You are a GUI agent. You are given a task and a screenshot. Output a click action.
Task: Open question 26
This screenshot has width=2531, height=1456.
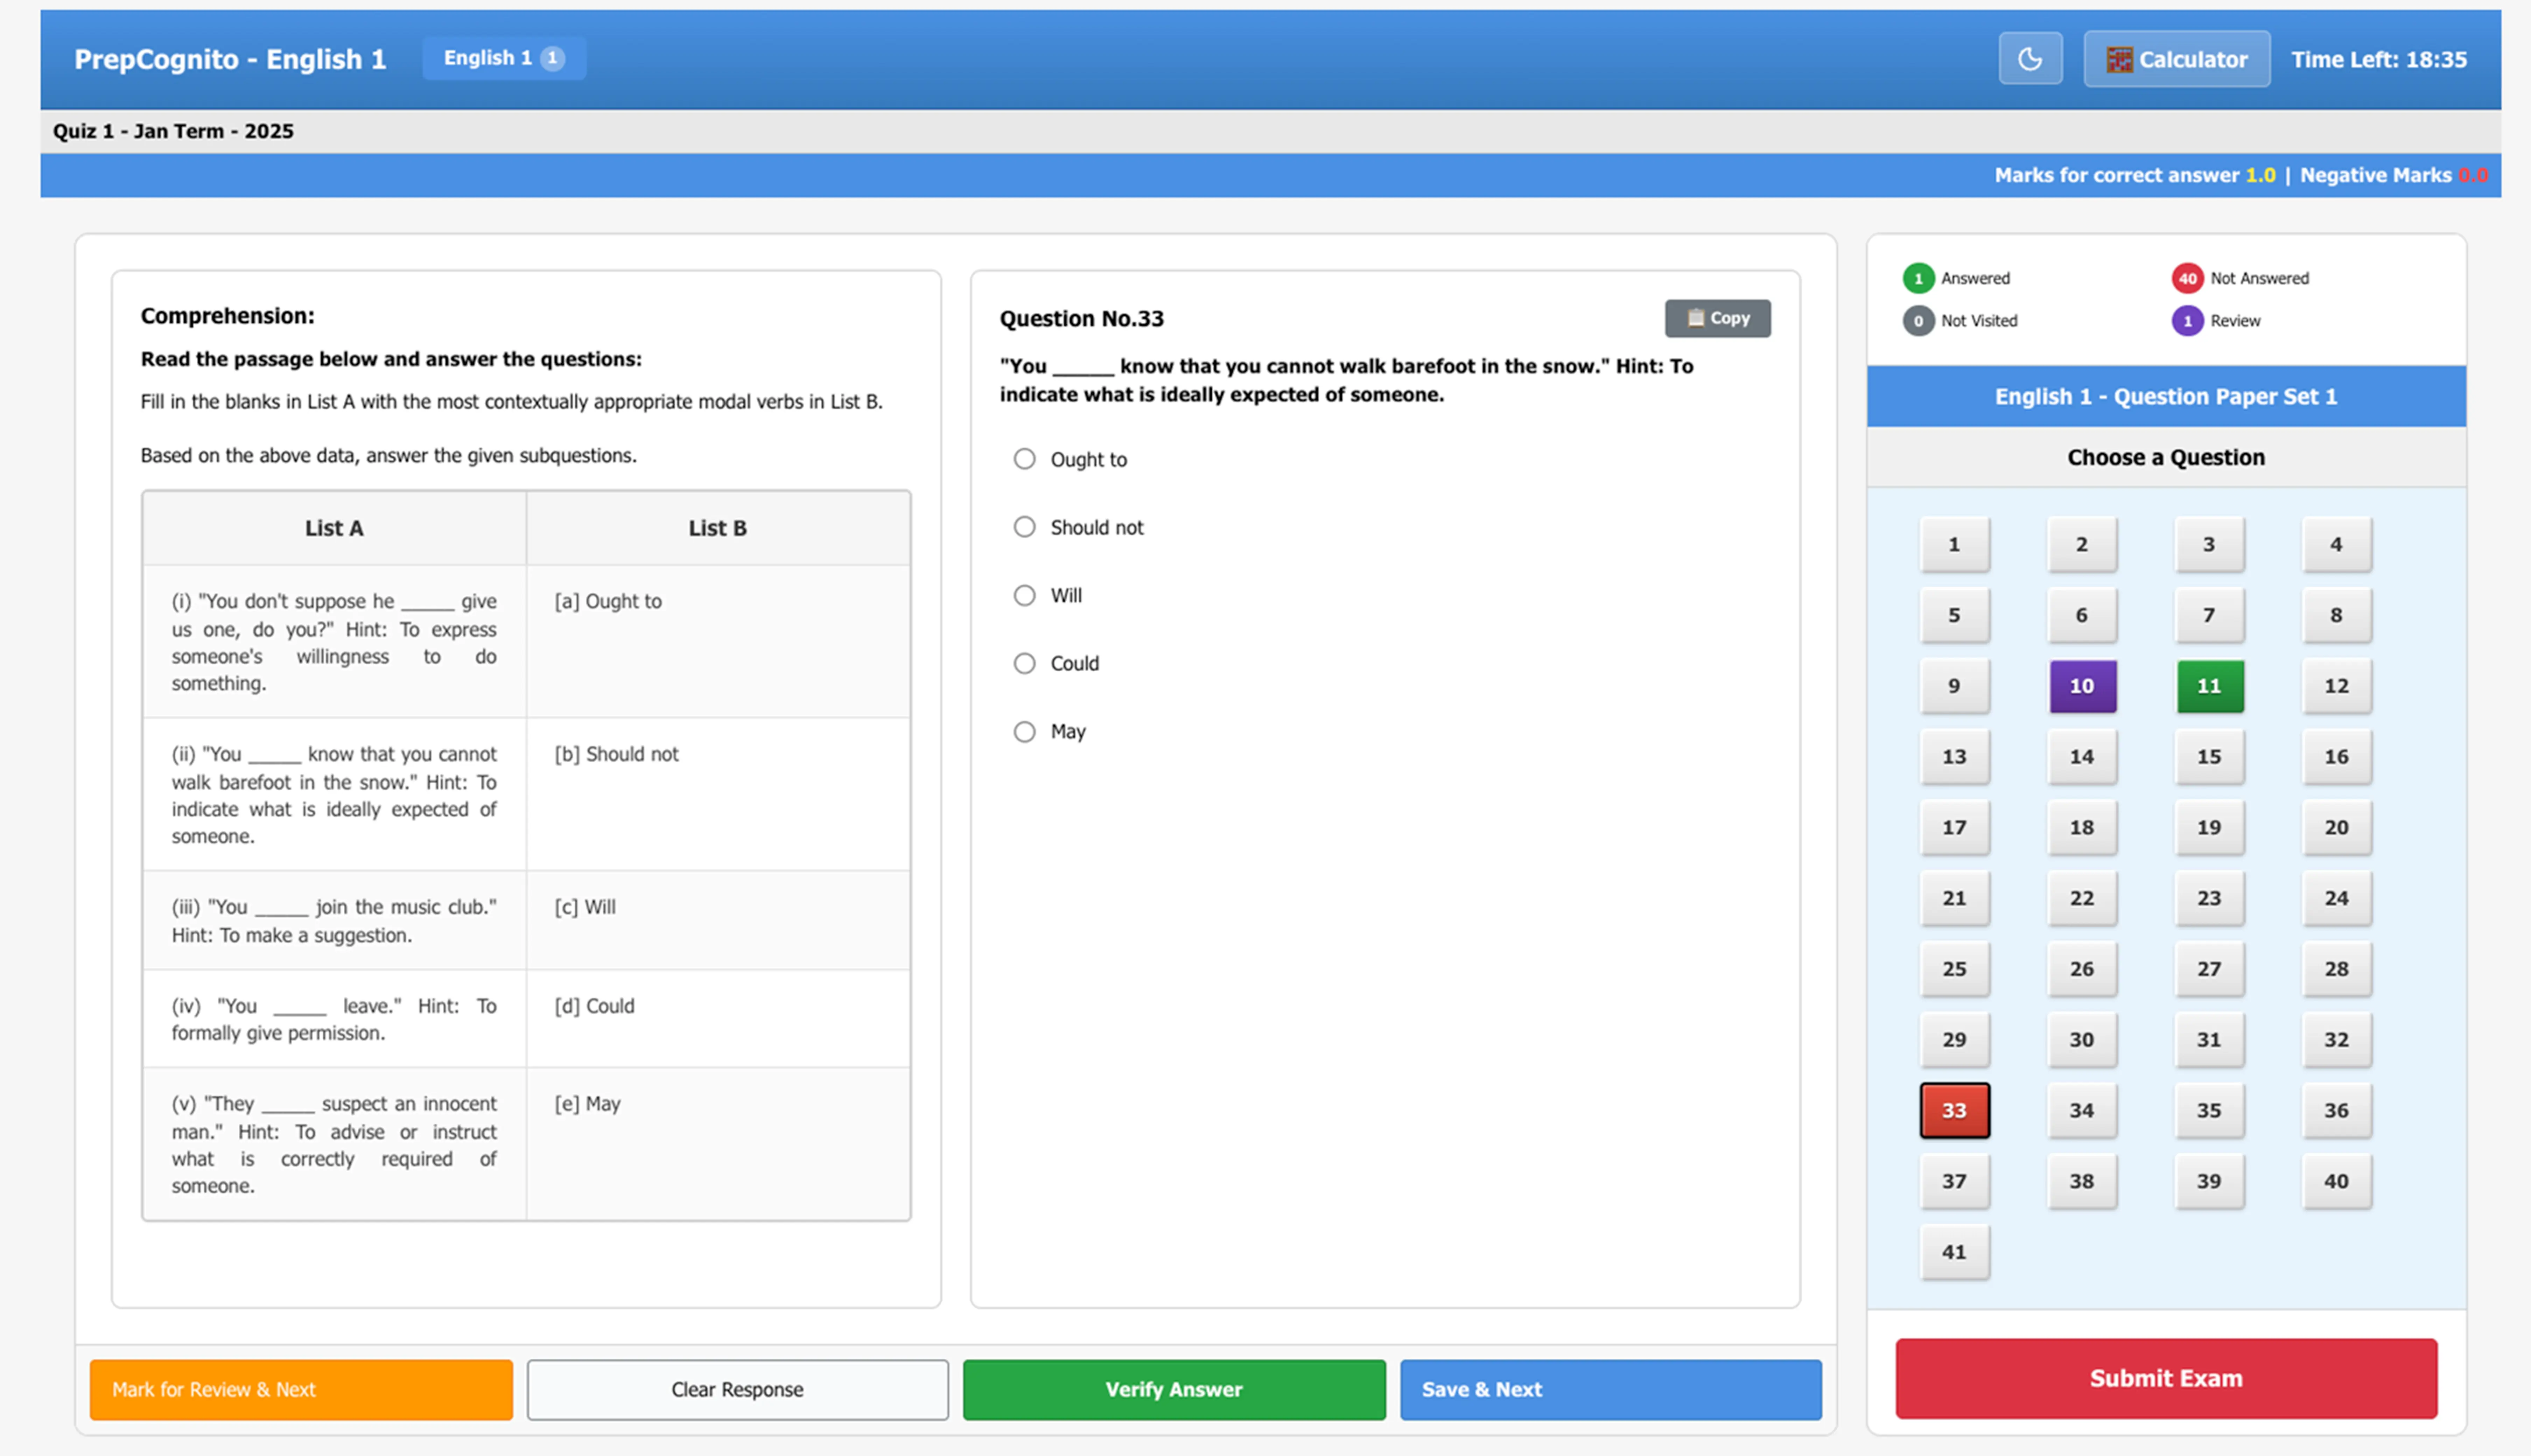coord(2082,969)
